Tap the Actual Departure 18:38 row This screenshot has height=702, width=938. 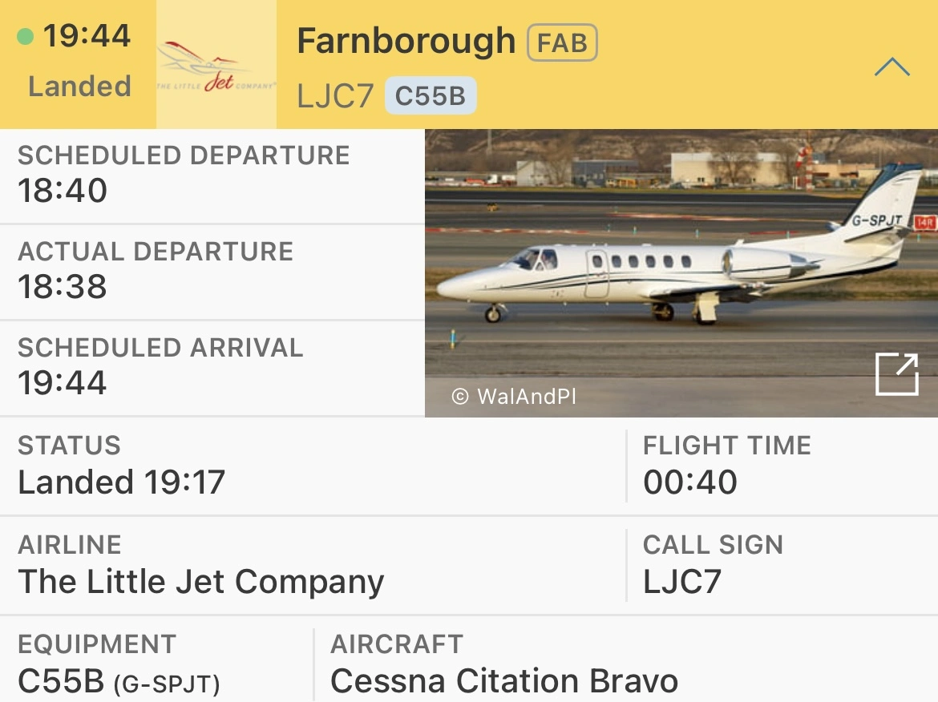[x=212, y=271]
